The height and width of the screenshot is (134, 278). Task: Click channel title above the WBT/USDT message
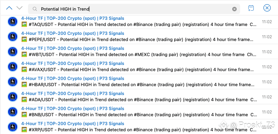point(73,49)
